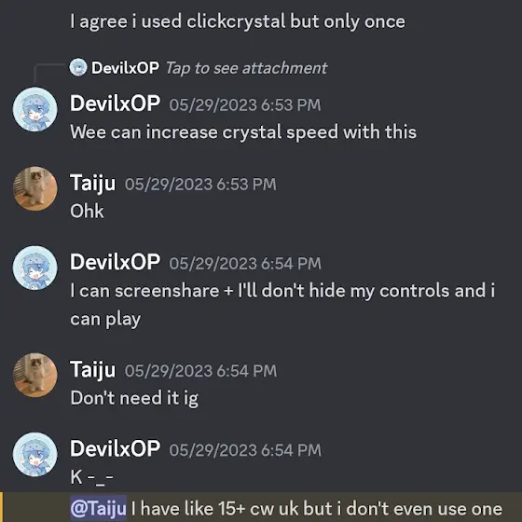
Task: Select the "Ohk" message text
Action: (x=87, y=212)
